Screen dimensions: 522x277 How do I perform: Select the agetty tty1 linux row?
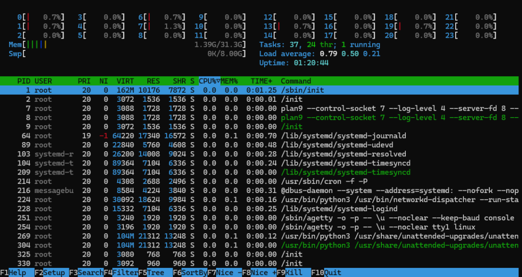(259, 227)
